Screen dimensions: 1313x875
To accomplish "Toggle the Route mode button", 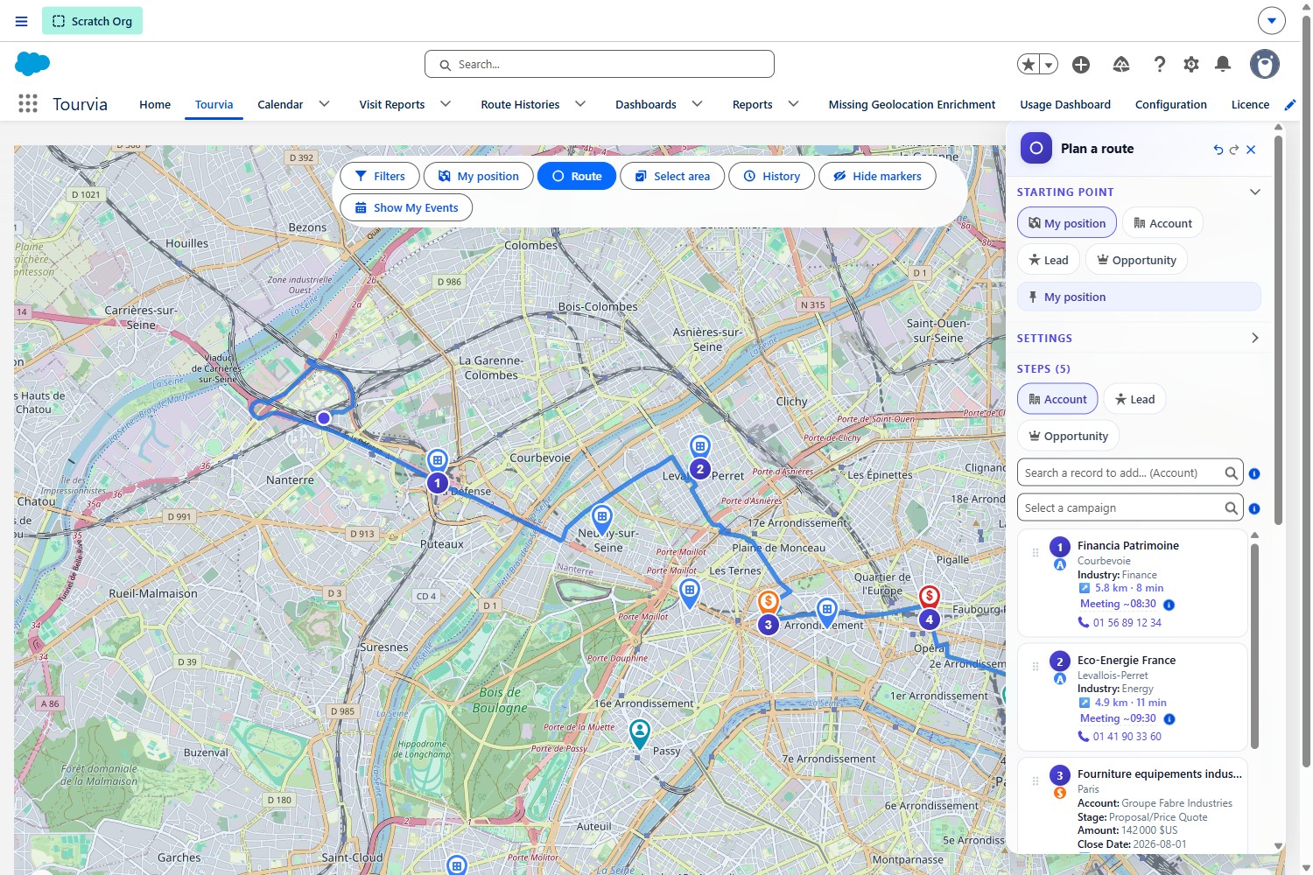I will click(577, 176).
